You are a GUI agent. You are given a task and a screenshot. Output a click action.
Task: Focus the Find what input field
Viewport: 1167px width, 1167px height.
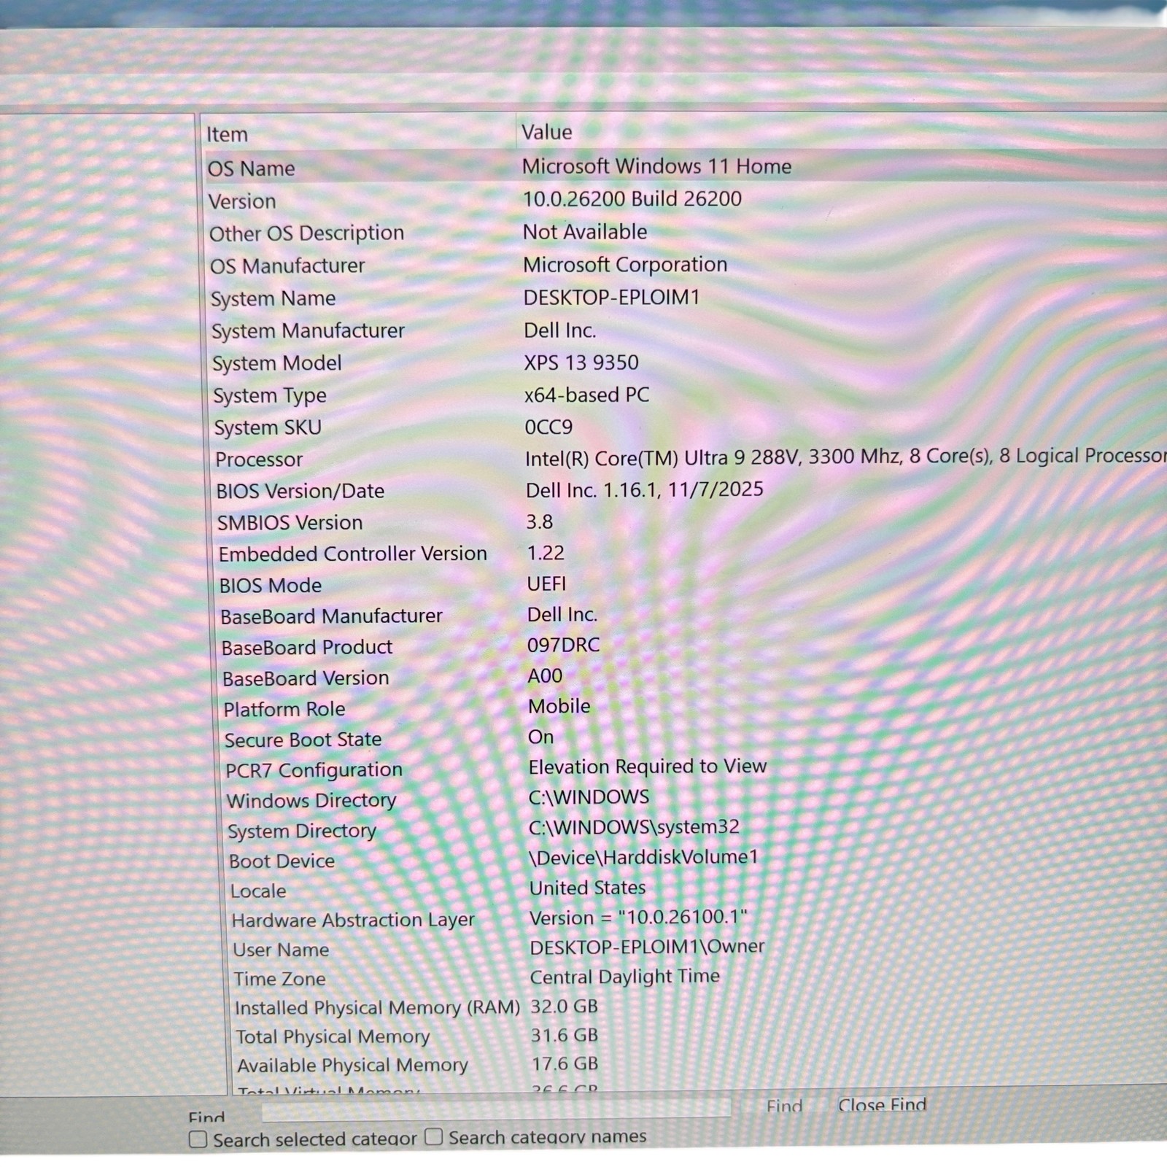click(496, 1109)
